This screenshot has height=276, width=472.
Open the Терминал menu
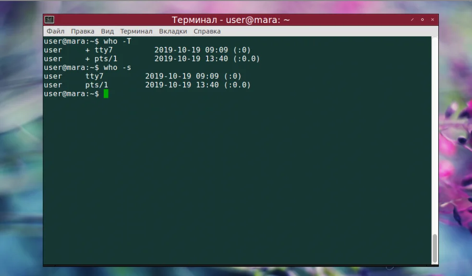(x=136, y=31)
